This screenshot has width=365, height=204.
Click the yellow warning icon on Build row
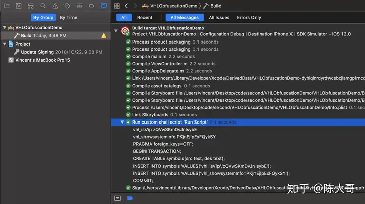(104, 36)
